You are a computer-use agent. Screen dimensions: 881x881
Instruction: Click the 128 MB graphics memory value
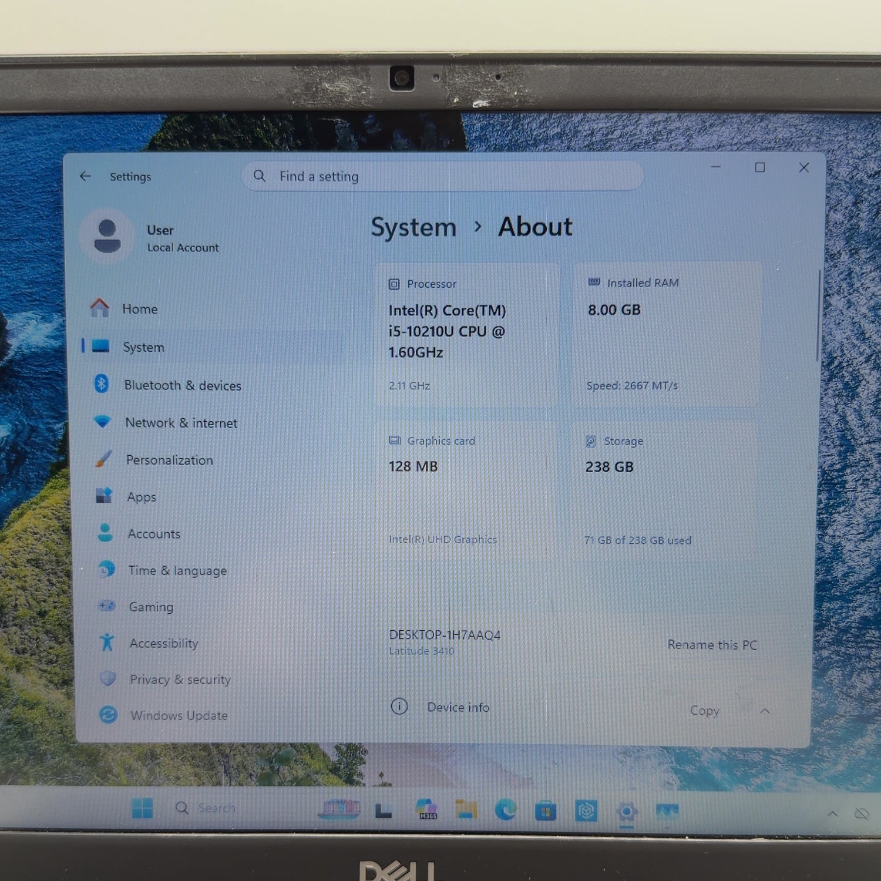coord(413,466)
